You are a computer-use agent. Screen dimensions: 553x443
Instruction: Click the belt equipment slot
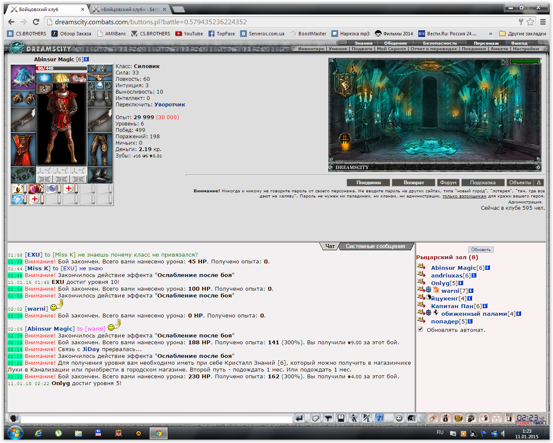(x=23, y=174)
